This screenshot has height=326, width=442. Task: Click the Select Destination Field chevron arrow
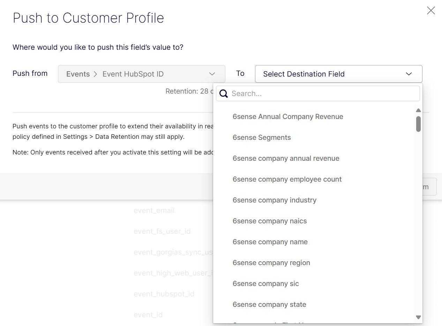tap(409, 74)
